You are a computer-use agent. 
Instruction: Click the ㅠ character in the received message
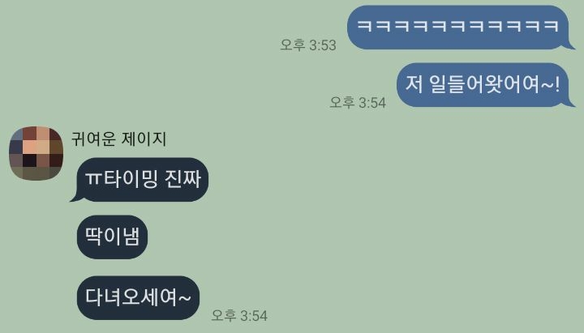coord(93,179)
